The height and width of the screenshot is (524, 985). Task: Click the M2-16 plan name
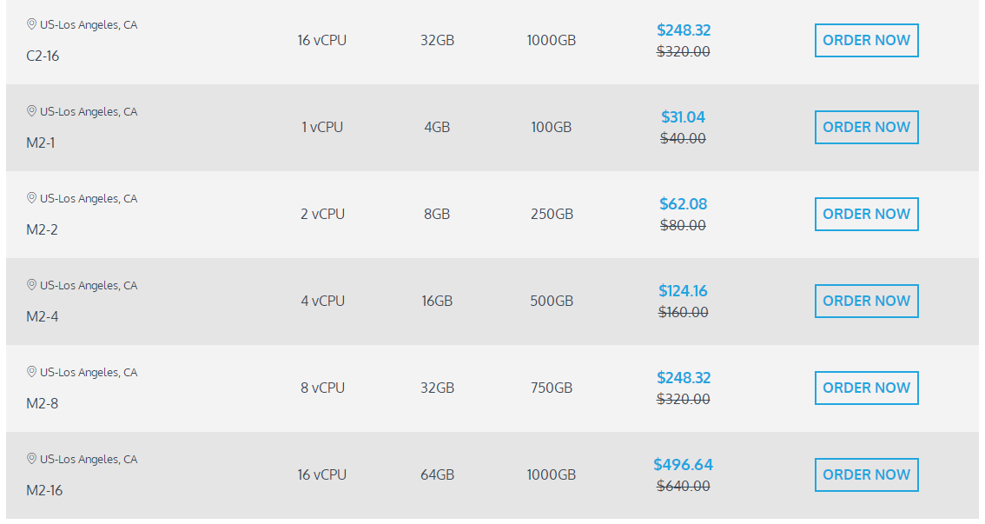[44, 490]
